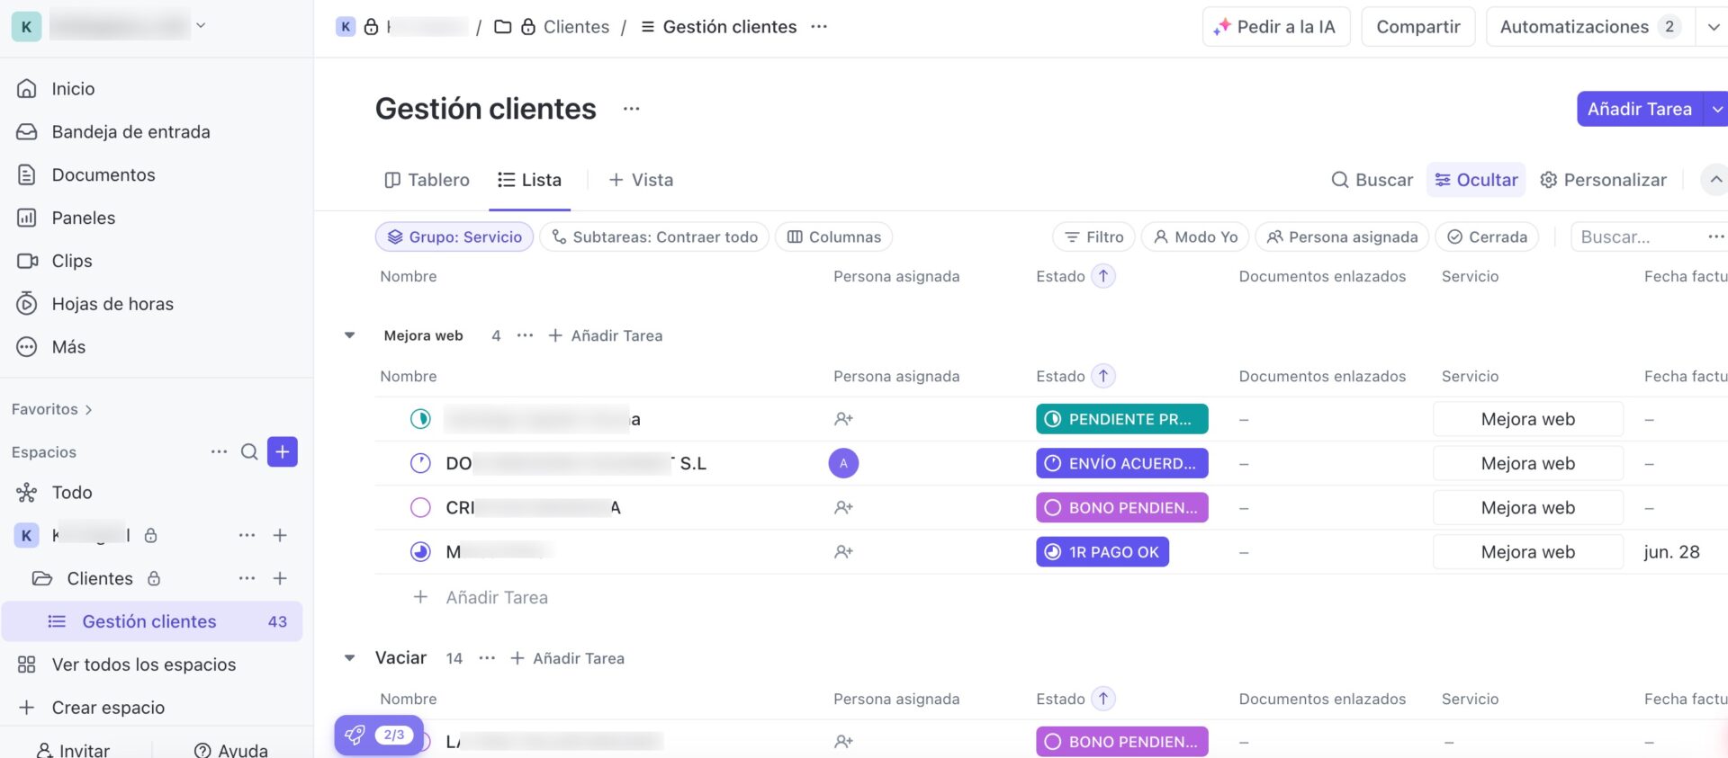Viewport: 1728px width, 758px height.
Task: Open PENDIENTE PR... status badge
Action: [1121, 419]
